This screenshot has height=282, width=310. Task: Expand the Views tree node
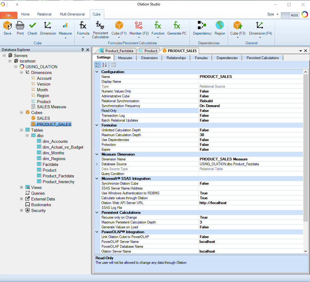pos(22,187)
